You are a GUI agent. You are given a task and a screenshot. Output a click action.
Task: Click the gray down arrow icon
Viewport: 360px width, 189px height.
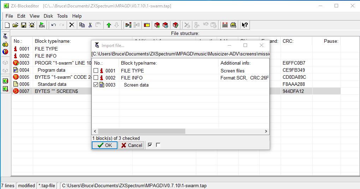(116, 25)
